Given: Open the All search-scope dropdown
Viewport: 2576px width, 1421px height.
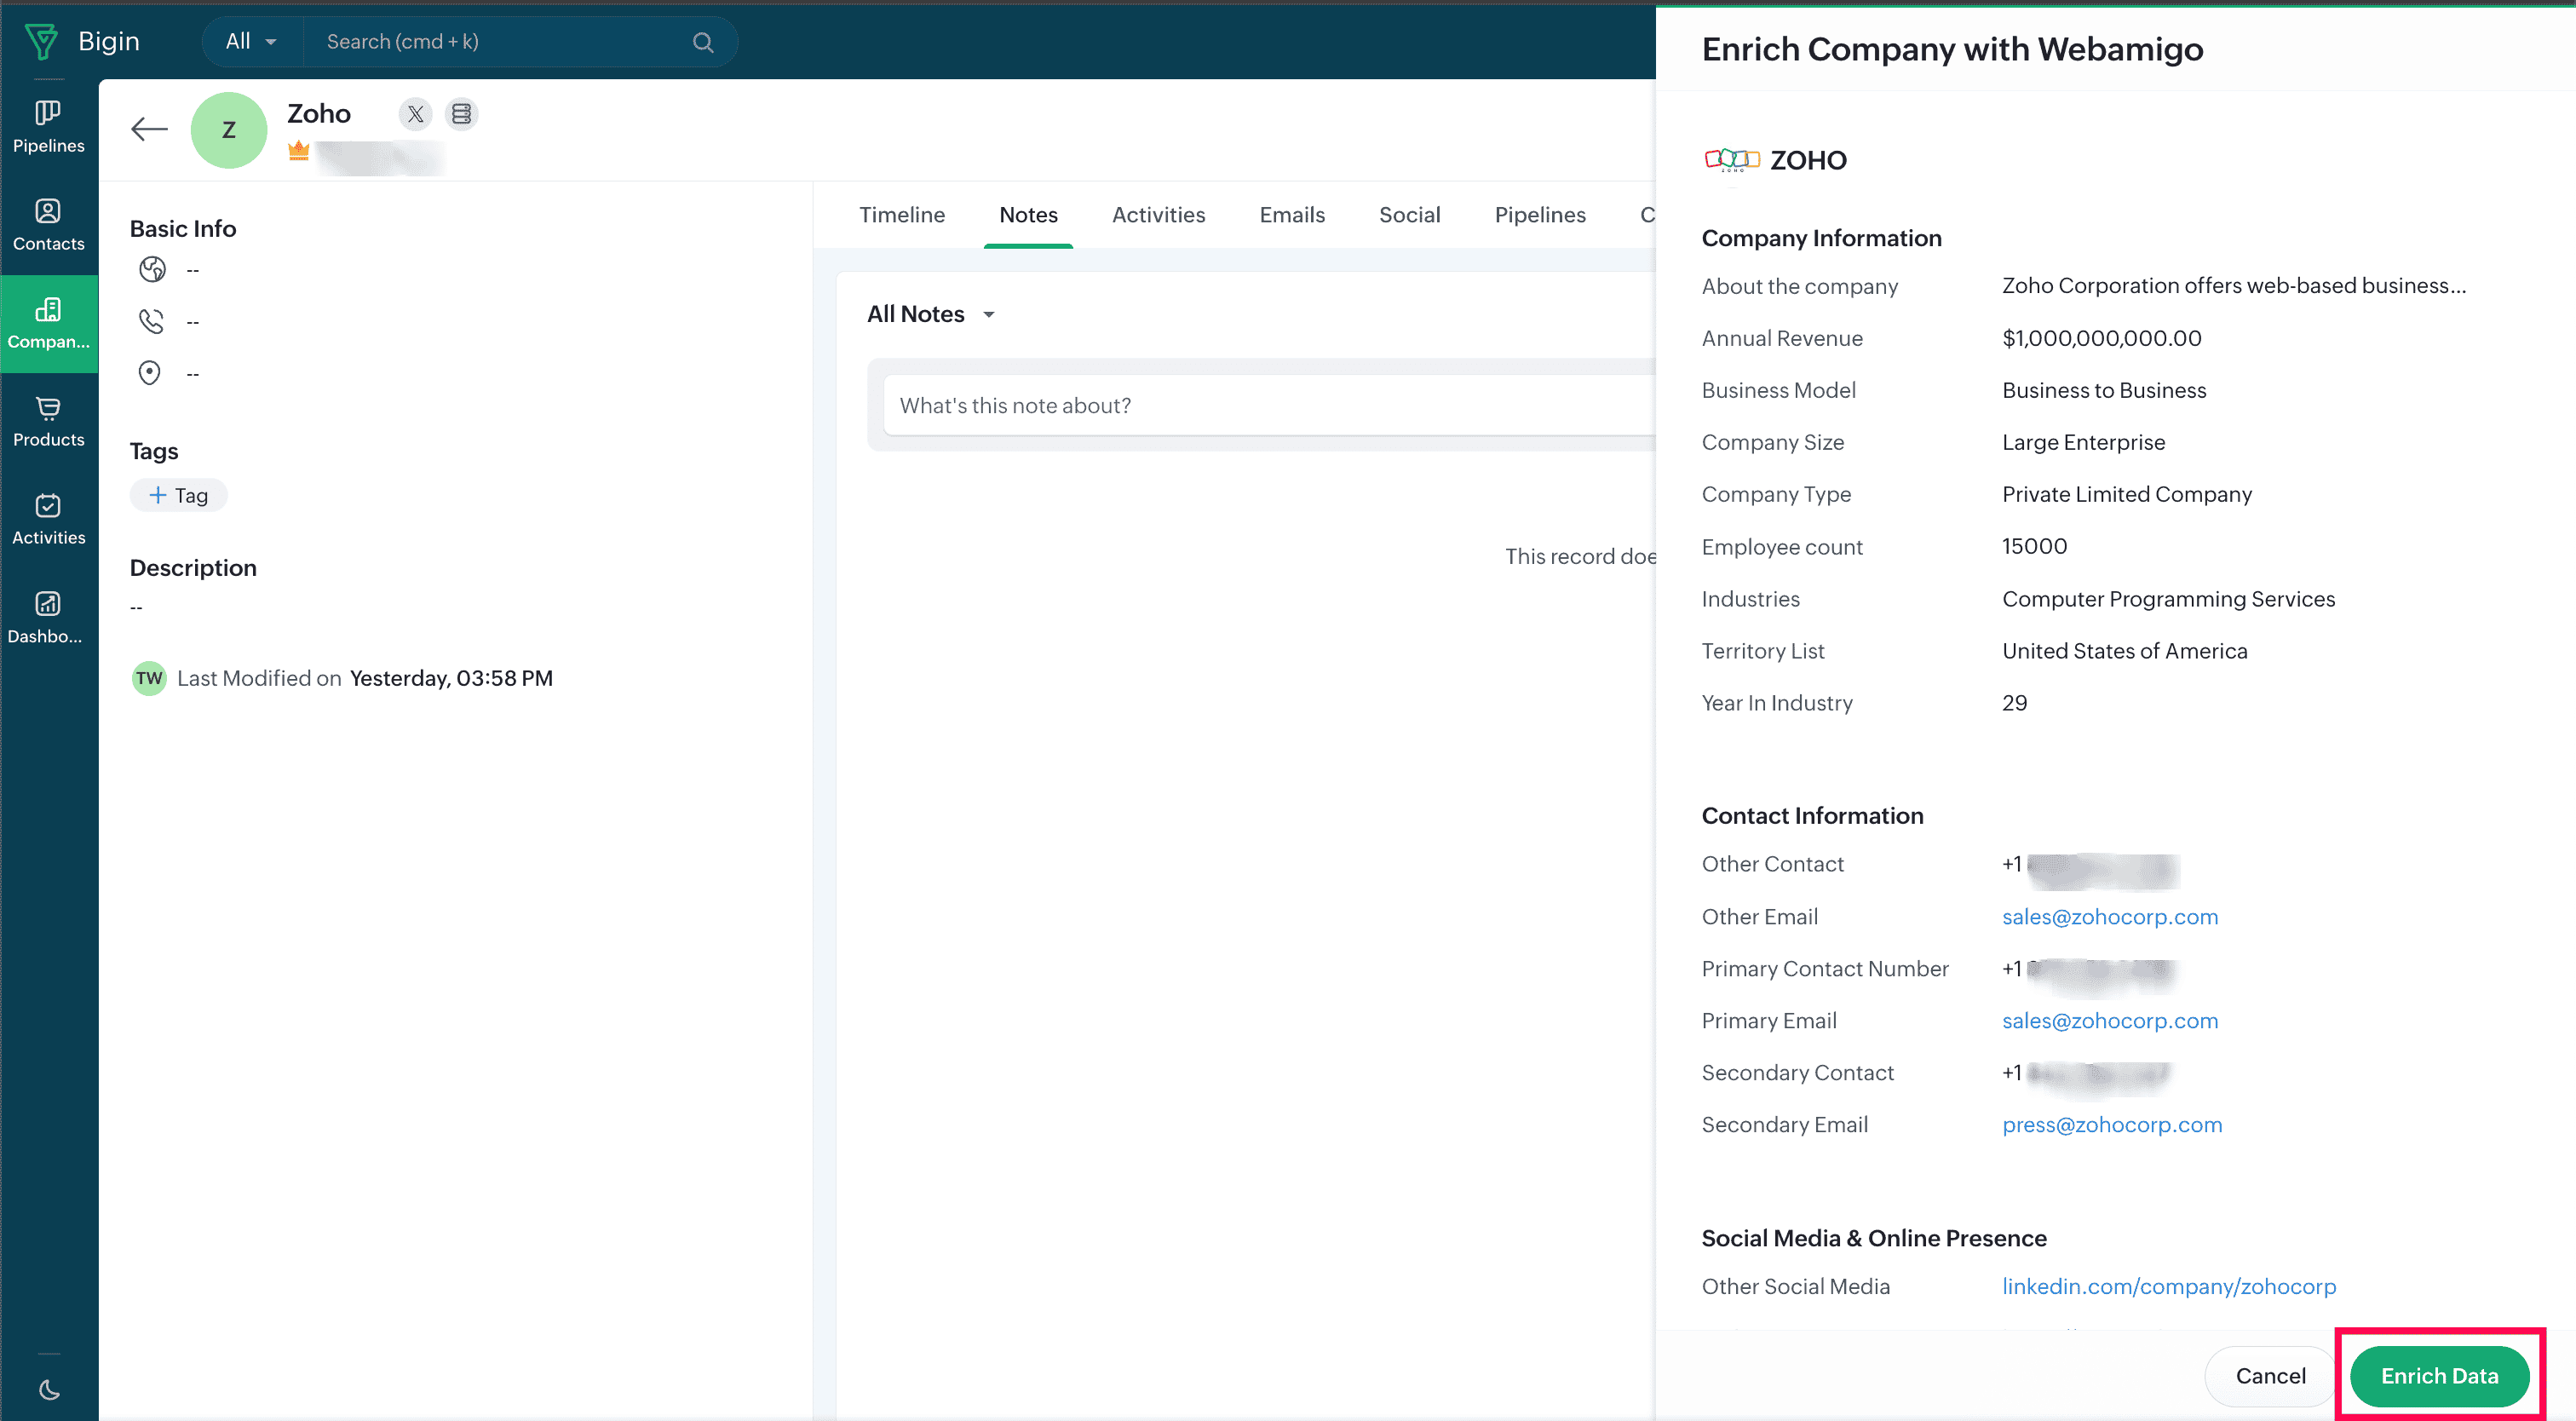Looking at the screenshot, I should pyautogui.click(x=251, y=42).
